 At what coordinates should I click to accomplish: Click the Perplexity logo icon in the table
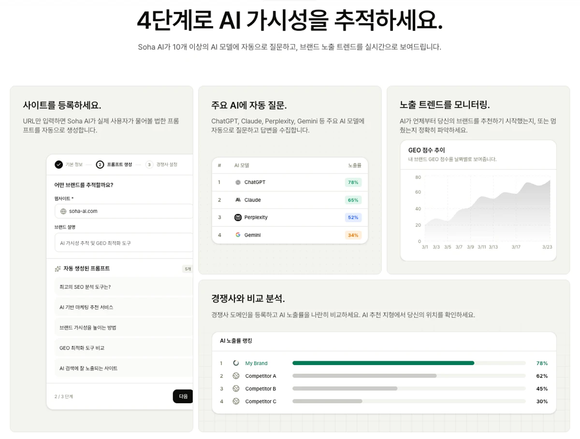click(238, 217)
